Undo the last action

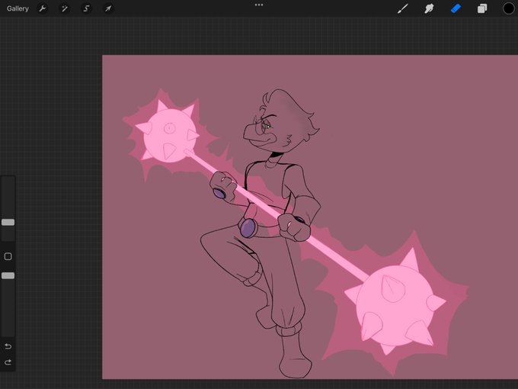[x=8, y=346]
